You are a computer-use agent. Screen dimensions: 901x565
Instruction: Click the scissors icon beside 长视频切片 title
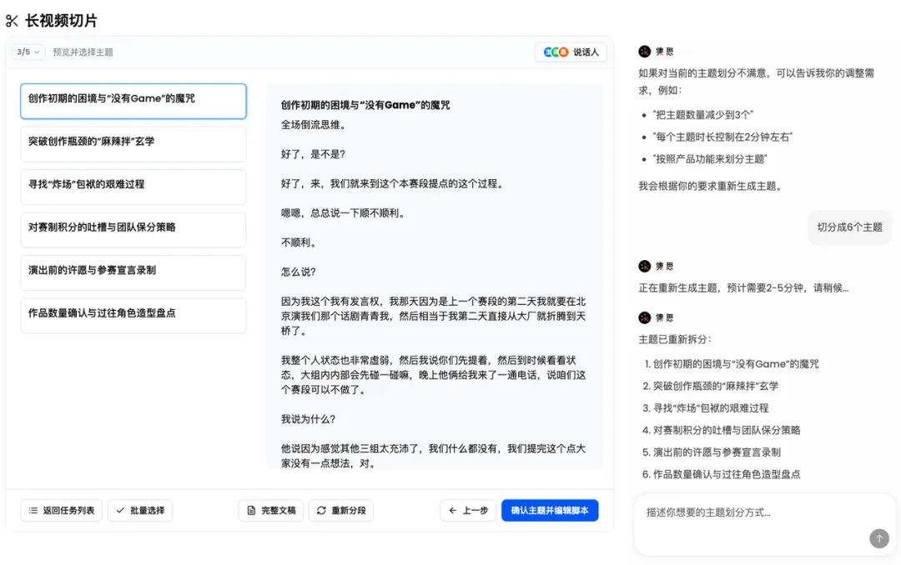[x=13, y=19]
